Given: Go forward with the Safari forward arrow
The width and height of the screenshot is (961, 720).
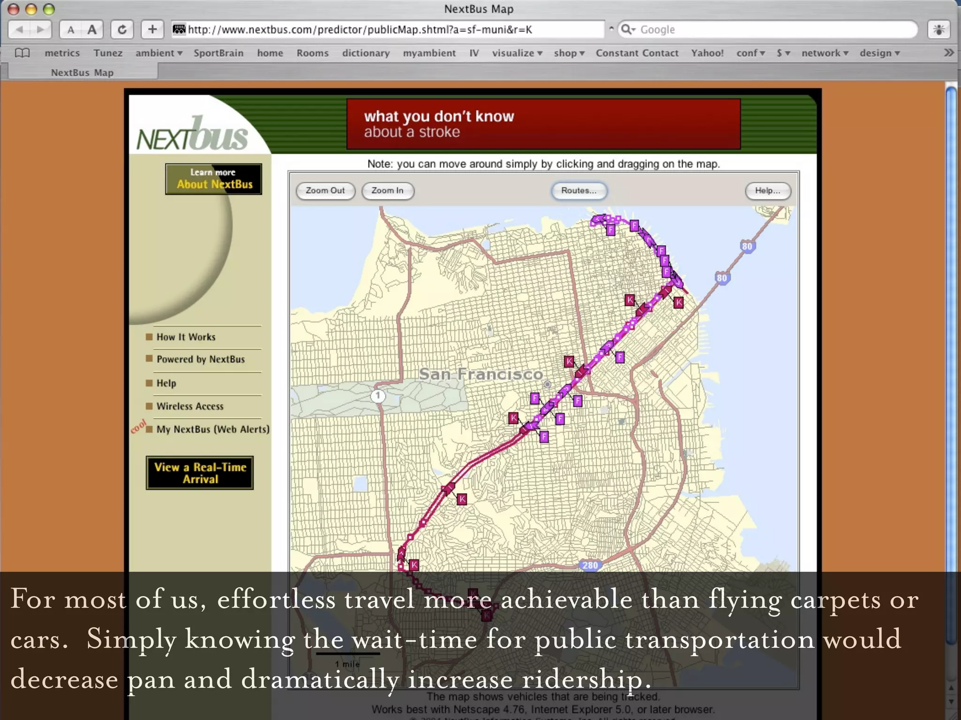Looking at the screenshot, I should pyautogui.click(x=41, y=30).
